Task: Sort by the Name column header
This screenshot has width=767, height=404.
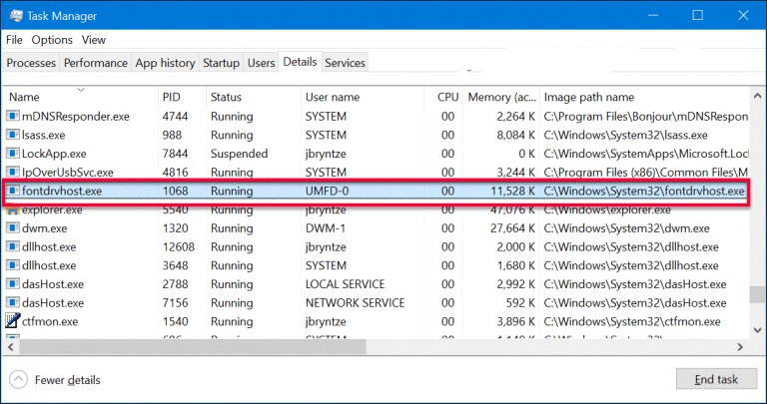Action: [80, 97]
